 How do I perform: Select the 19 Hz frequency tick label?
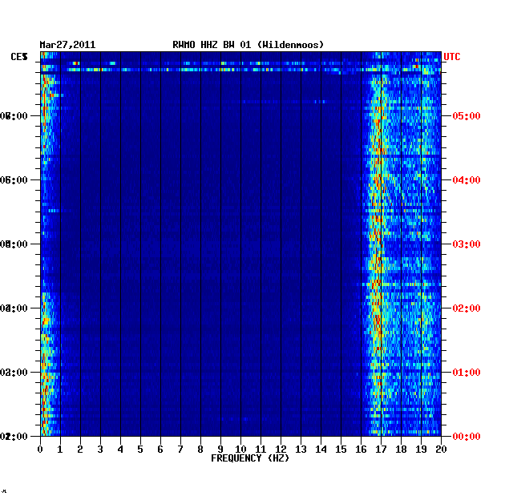pos(422,450)
